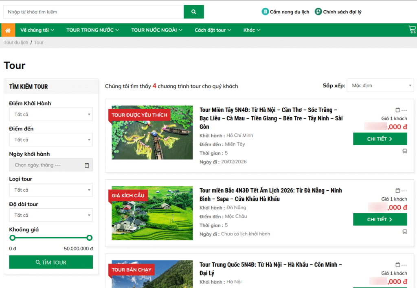Screen dimensions: 417x288
Task: Open the Sắp xếp Mặc định dropdown
Action: tap(380, 85)
